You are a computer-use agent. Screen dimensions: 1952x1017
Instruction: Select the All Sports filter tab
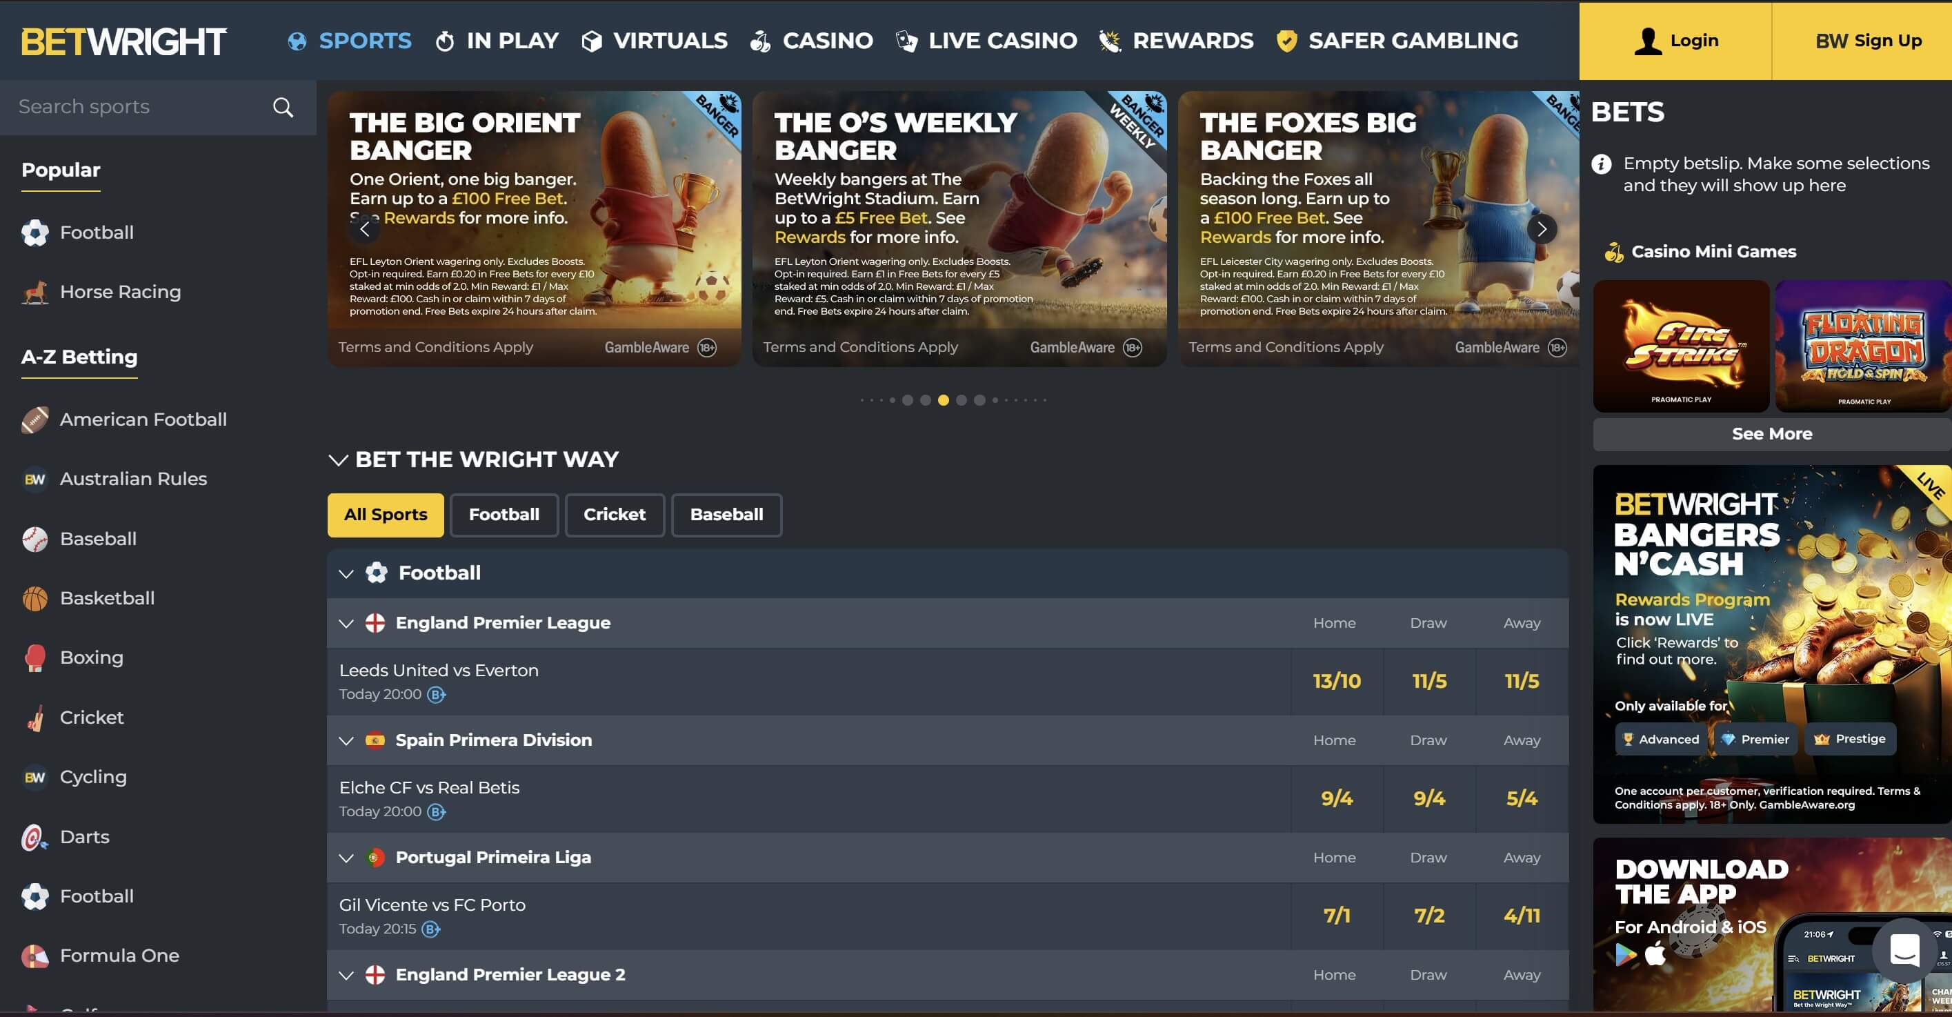386,515
